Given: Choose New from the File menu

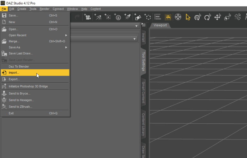Looking at the screenshot, I should click(x=35, y=22).
